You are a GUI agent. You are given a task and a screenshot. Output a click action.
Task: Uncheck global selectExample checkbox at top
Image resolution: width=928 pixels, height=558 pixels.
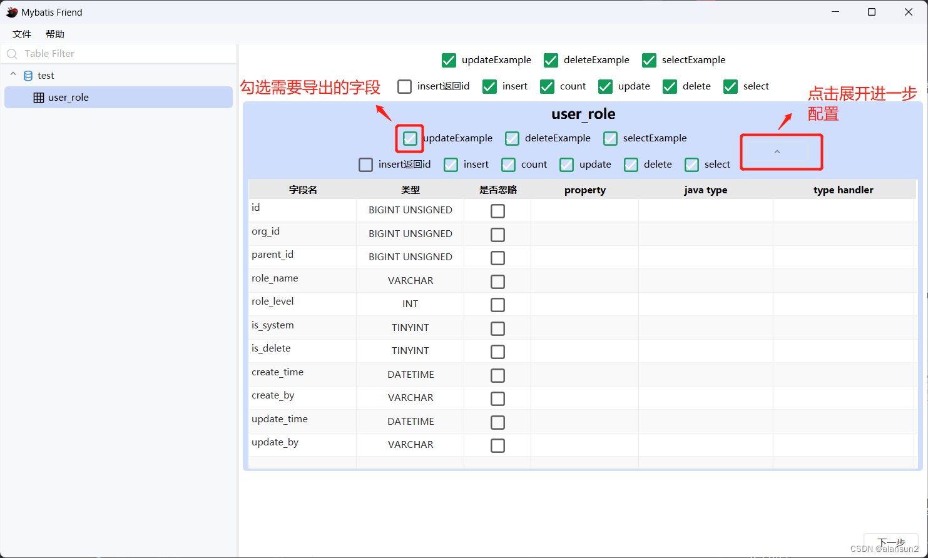(x=649, y=60)
